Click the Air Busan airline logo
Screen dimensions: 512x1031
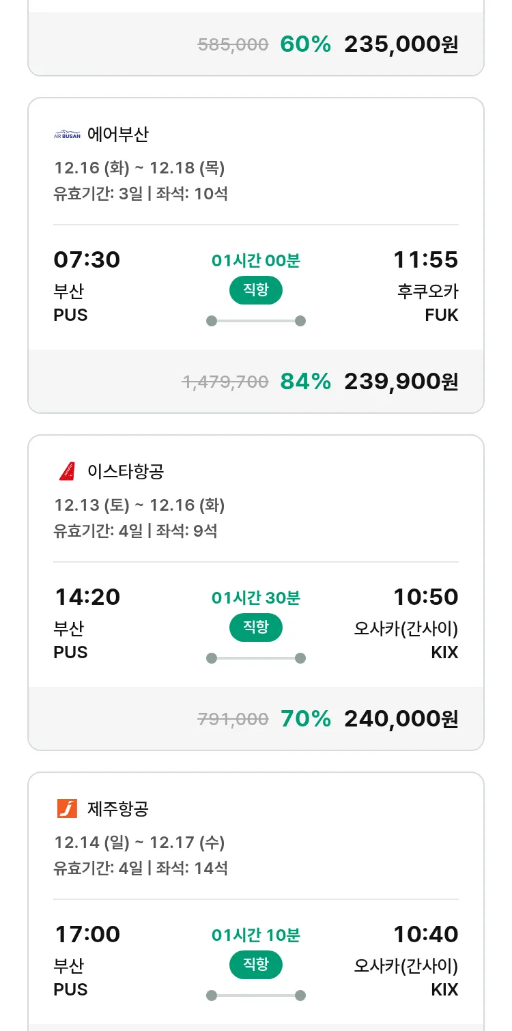tap(67, 135)
